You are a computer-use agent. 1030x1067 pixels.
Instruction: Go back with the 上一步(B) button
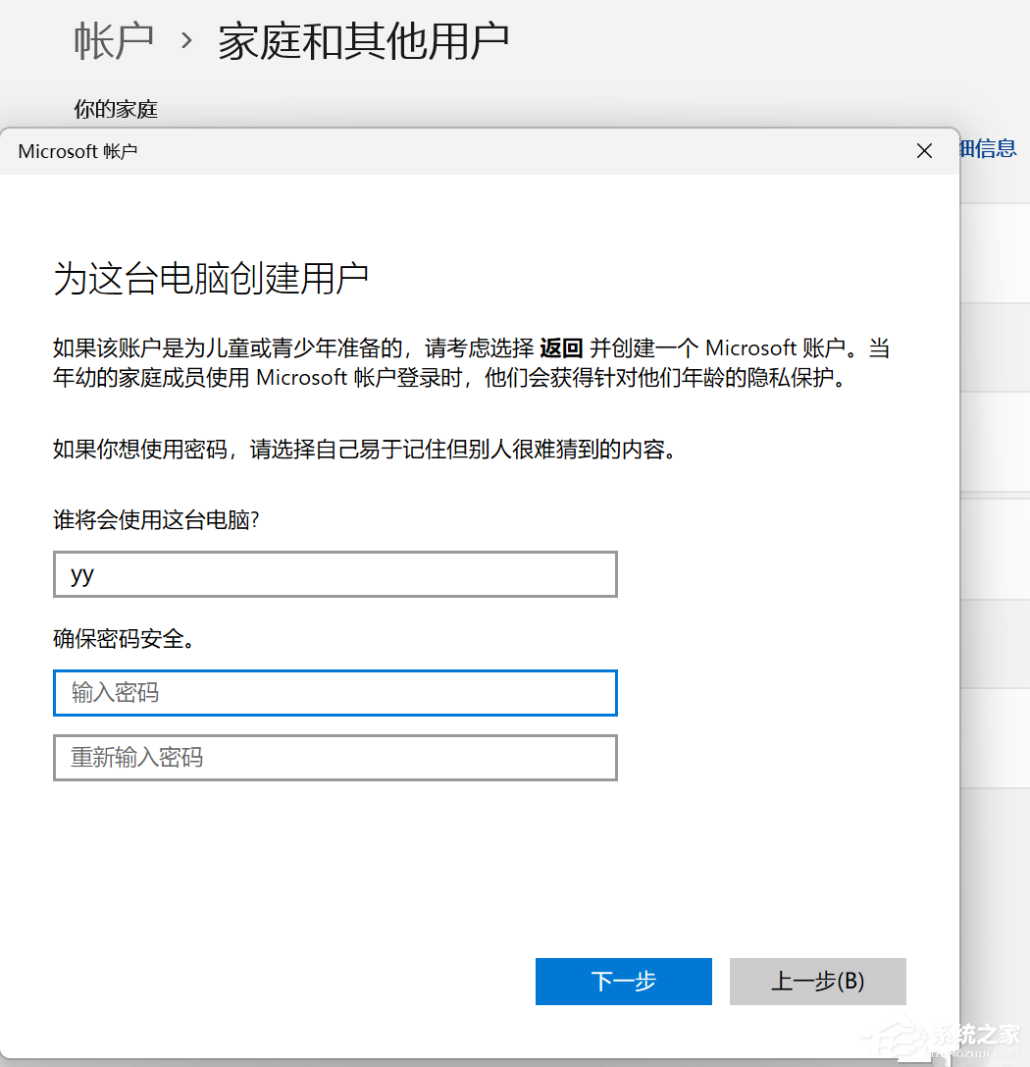point(817,982)
